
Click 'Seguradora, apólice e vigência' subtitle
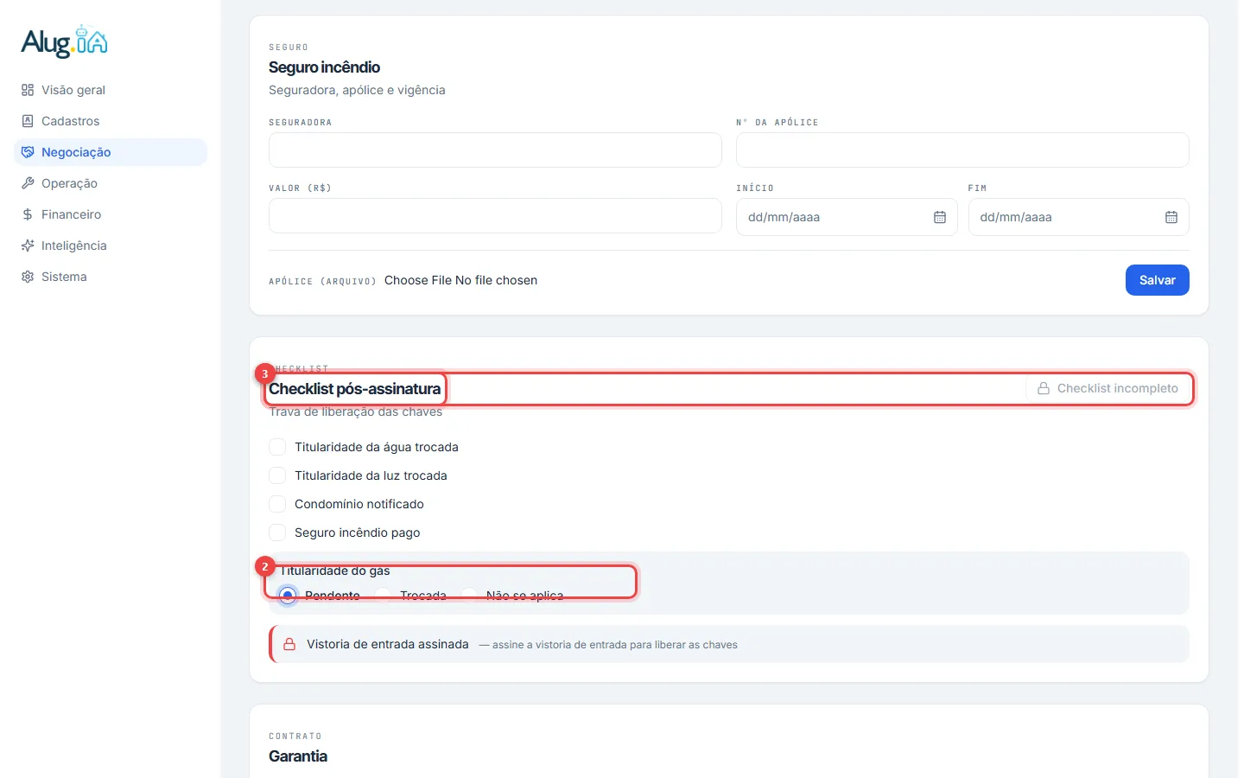(x=357, y=90)
